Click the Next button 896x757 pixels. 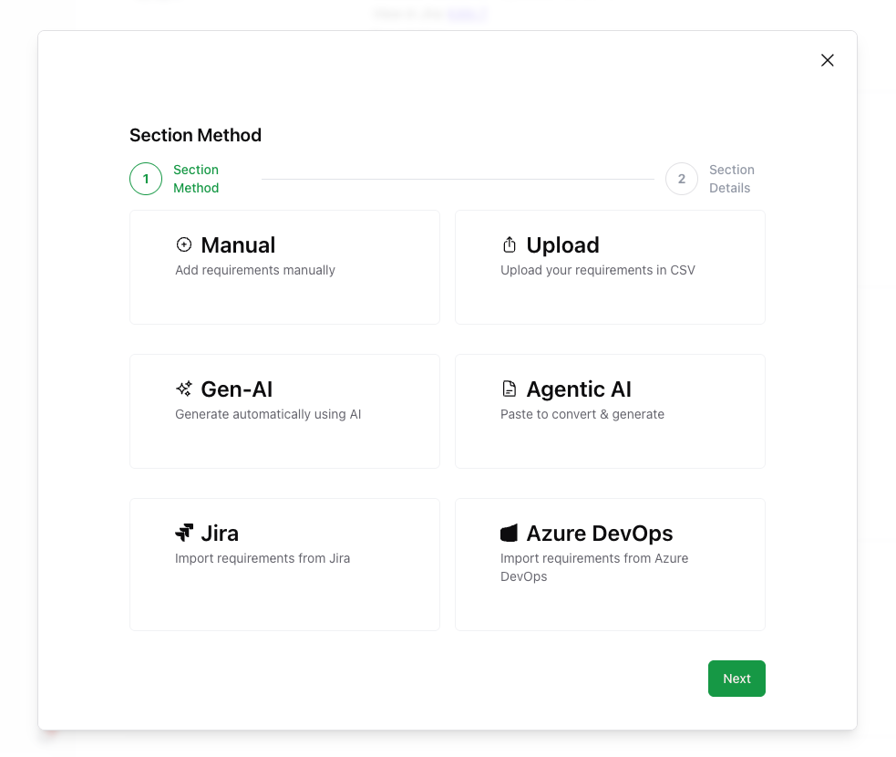pyautogui.click(x=736, y=679)
